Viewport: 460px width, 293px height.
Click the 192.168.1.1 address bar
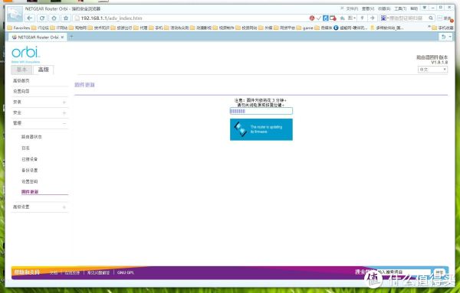click(x=191, y=18)
